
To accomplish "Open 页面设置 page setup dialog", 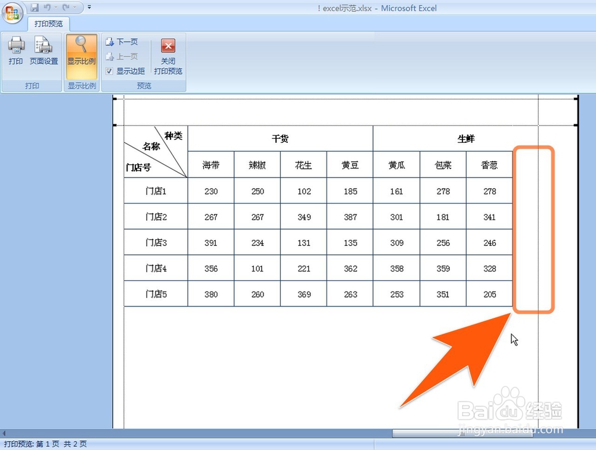I will 44,51.
